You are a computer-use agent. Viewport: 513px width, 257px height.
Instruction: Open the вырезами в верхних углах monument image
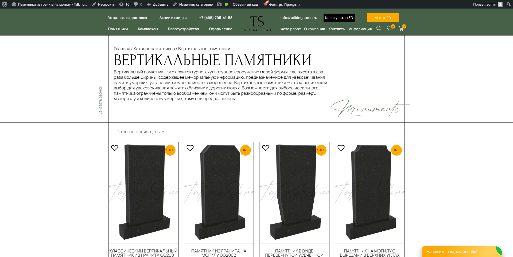[x=370, y=193]
